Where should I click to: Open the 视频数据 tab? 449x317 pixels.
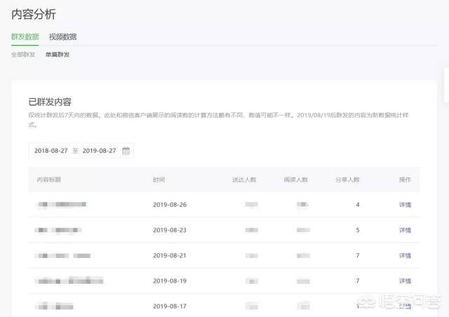[62, 36]
